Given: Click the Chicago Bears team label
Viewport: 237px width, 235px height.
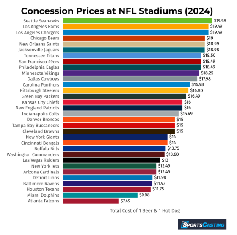Looking at the screenshot, I should [45, 38].
